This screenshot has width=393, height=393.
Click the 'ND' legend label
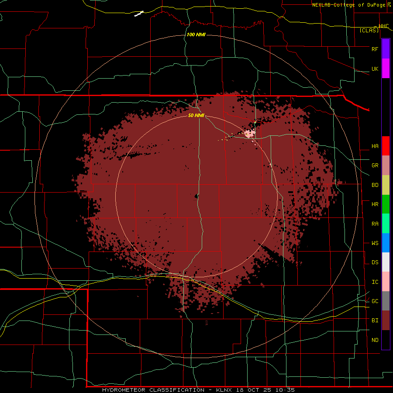375,340
